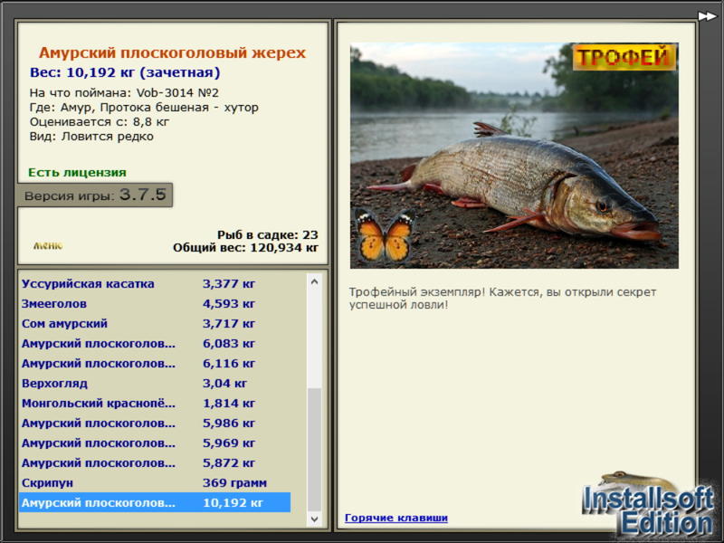The width and height of the screenshot is (724, 543).
Task: Click the Амурский плоскоголовый жерех title
Action: pyautogui.click(x=172, y=52)
